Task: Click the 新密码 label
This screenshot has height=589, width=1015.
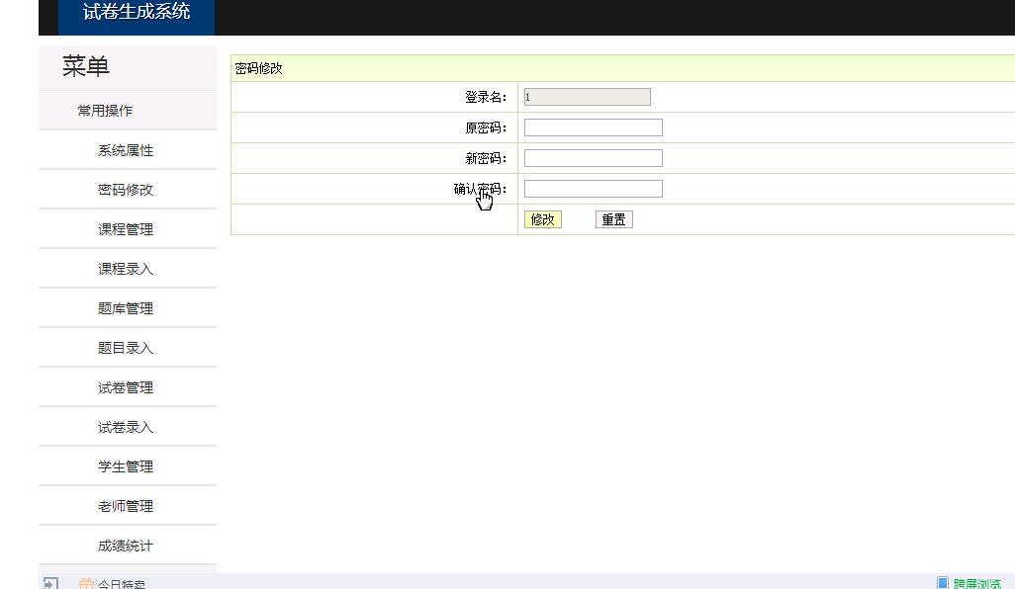Action: point(486,158)
